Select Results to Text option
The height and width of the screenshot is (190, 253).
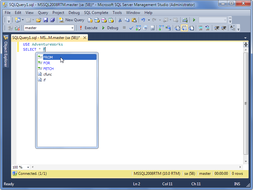click(x=177, y=28)
